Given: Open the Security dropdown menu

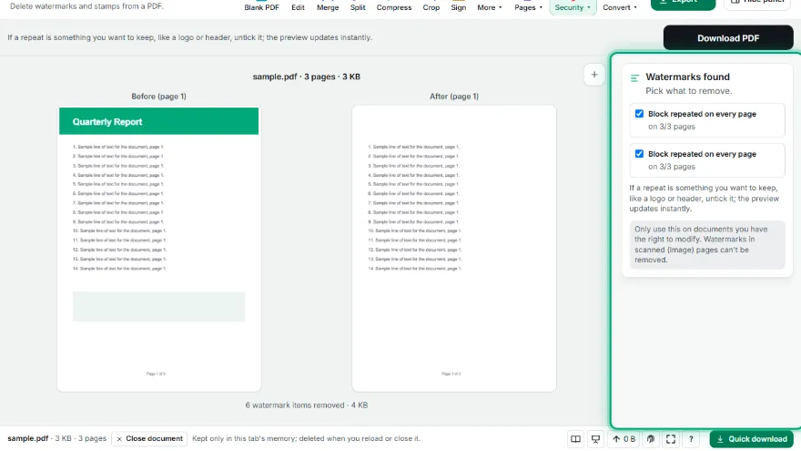Looking at the screenshot, I should pos(573,7).
